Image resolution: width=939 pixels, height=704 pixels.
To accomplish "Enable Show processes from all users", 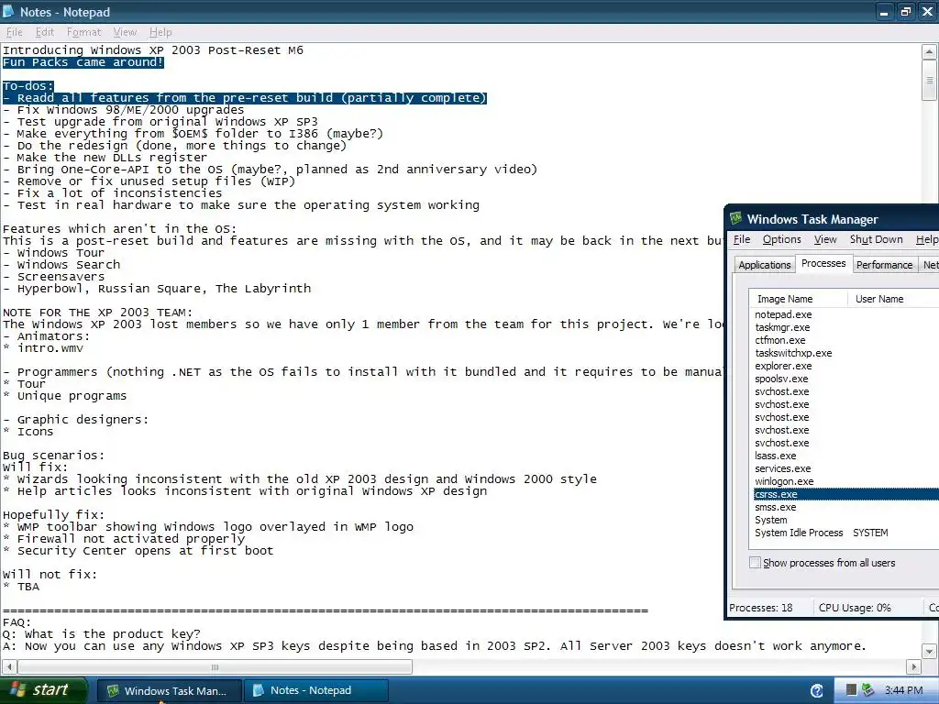I will (756, 563).
